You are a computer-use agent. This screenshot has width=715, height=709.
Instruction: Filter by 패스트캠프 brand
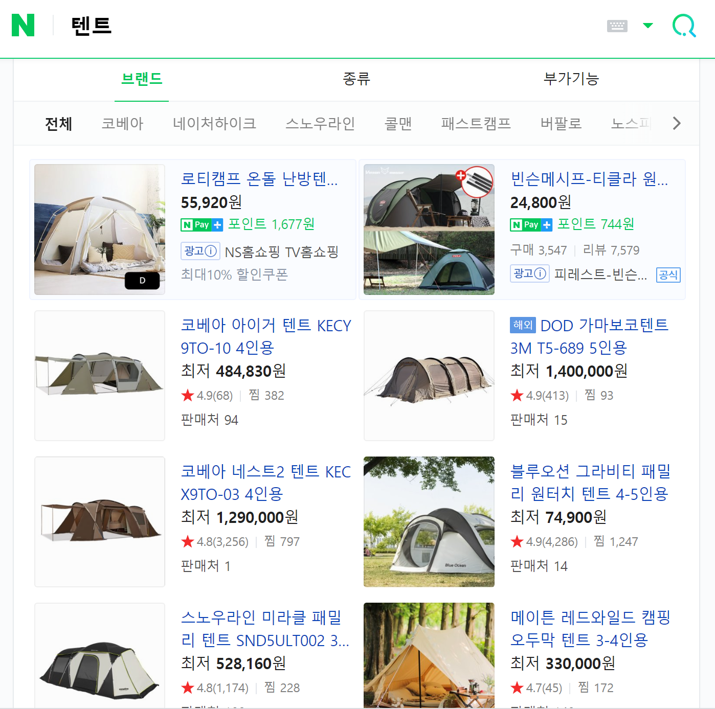(476, 124)
